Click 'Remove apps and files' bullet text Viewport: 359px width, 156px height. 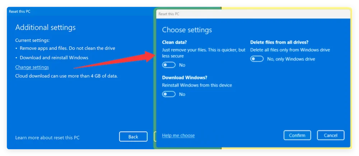click(x=67, y=48)
